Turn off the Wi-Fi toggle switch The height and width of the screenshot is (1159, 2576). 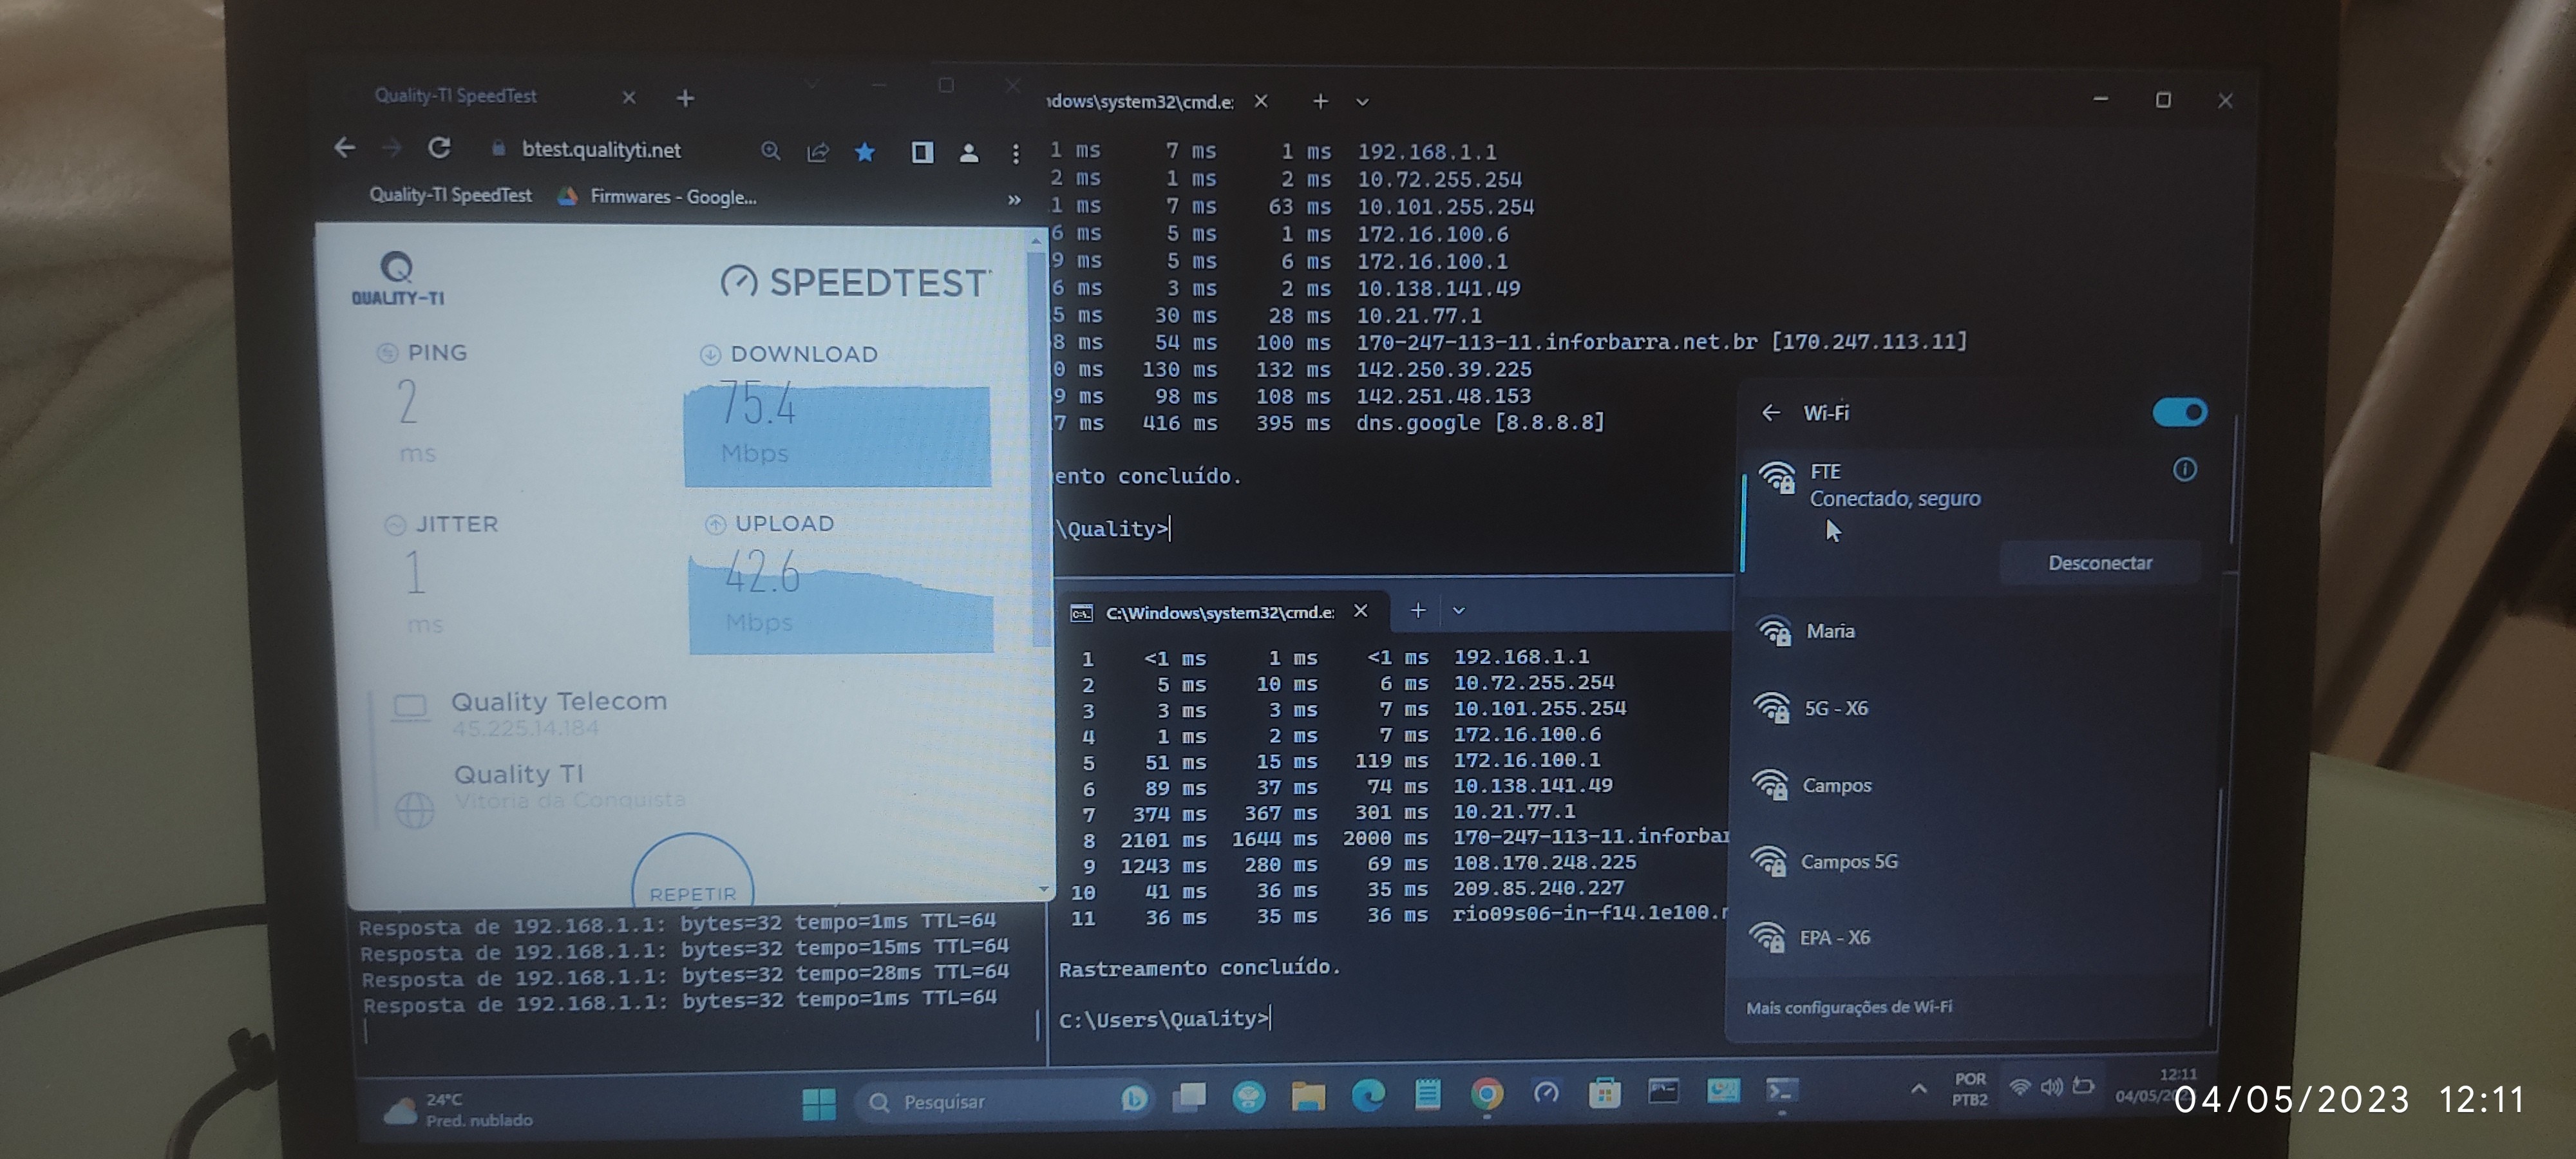click(x=2179, y=412)
